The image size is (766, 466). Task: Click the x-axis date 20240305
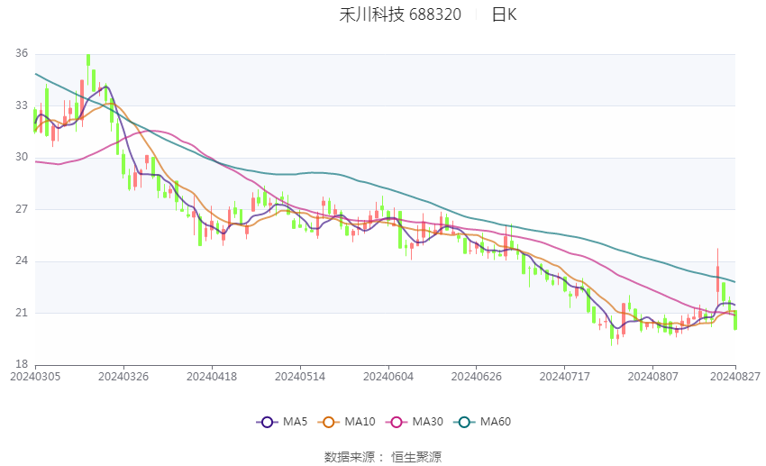35,377
